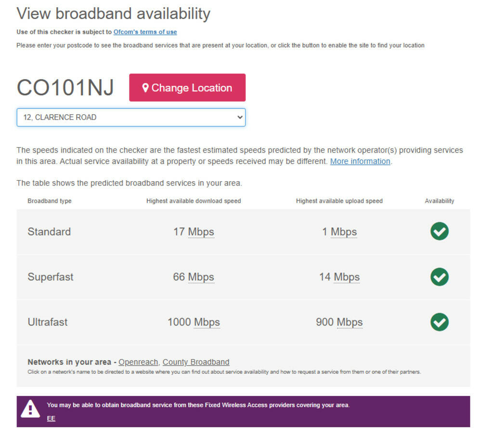Click the Mbps abbreviation beside 900 upload

pyautogui.click(x=350, y=322)
